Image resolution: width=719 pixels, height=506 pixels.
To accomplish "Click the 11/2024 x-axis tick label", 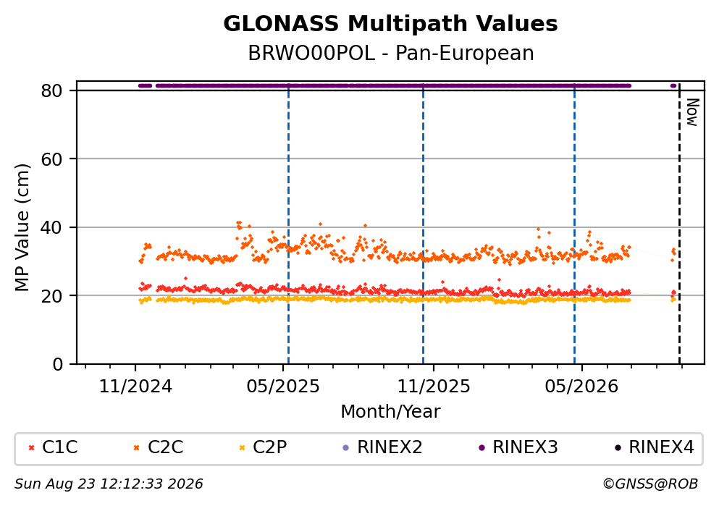I will (135, 387).
